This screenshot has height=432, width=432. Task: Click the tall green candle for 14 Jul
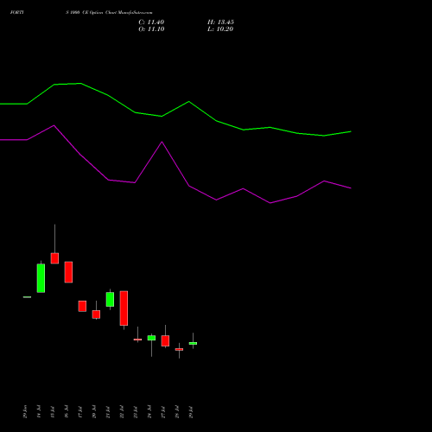pos(41,278)
